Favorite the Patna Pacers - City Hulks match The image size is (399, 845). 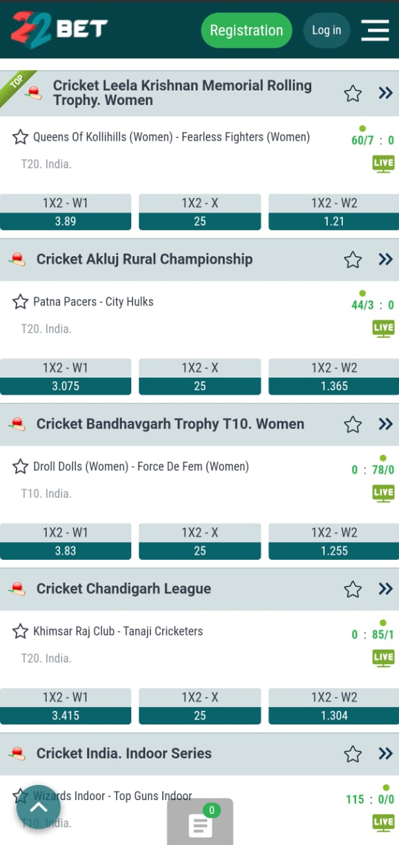click(20, 302)
